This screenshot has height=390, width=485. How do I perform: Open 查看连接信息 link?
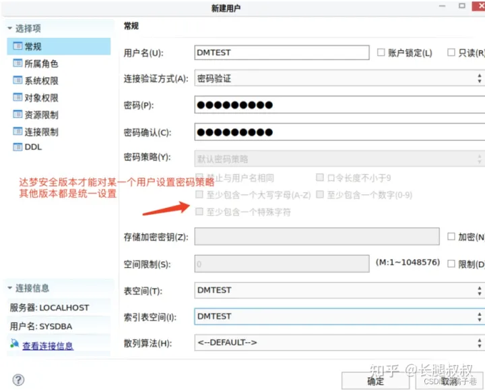coord(48,345)
